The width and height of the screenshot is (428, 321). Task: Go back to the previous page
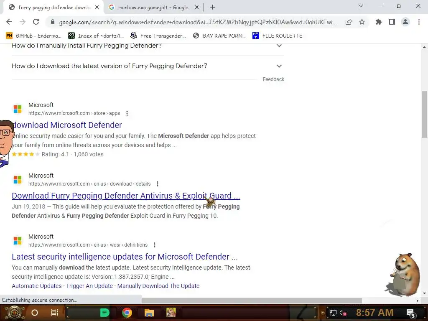9,22
